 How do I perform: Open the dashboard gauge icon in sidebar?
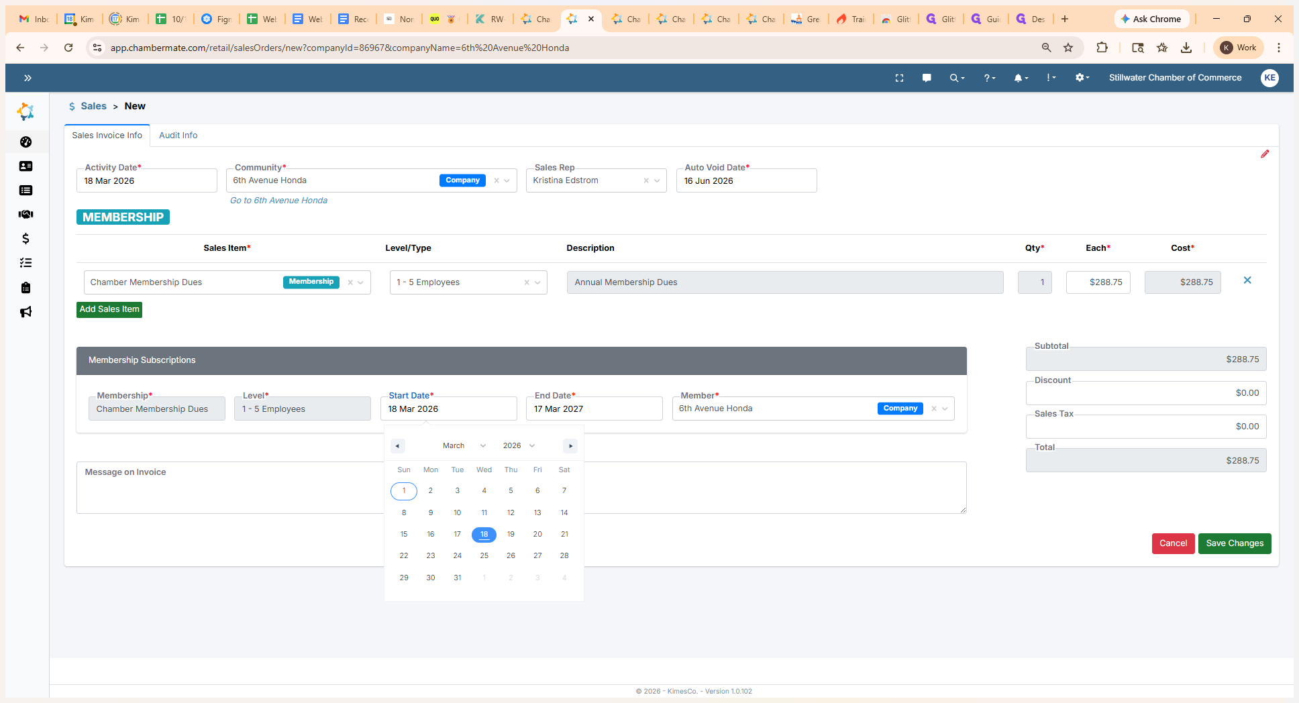coord(25,142)
